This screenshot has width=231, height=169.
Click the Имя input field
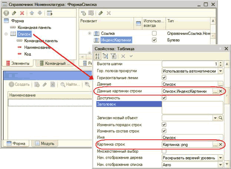tap(192, 137)
